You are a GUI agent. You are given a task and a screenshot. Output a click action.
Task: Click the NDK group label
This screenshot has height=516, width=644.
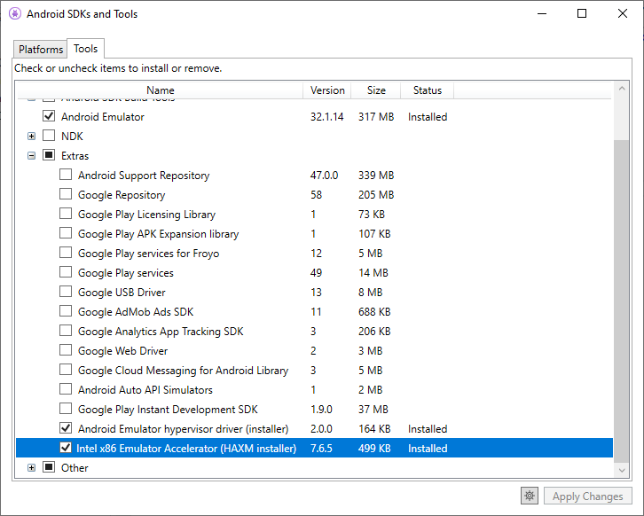coord(72,137)
